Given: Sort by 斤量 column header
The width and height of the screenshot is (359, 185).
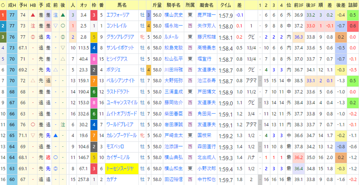Looking at the screenshot, I should [x=157, y=5].
